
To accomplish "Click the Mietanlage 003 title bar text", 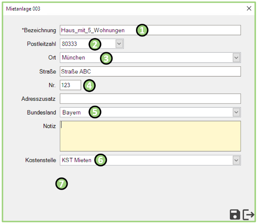I will tap(23, 8).
